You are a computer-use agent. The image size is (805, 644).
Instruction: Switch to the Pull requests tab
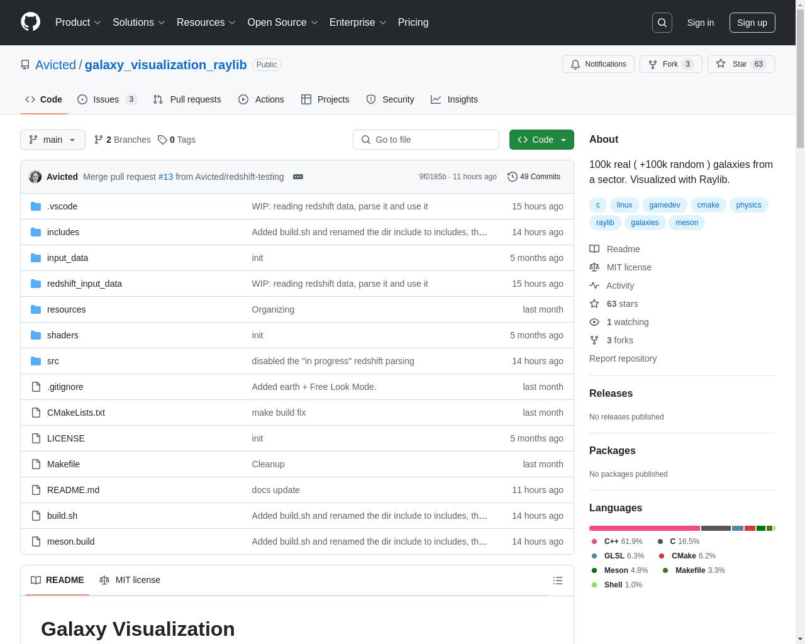coord(187,99)
